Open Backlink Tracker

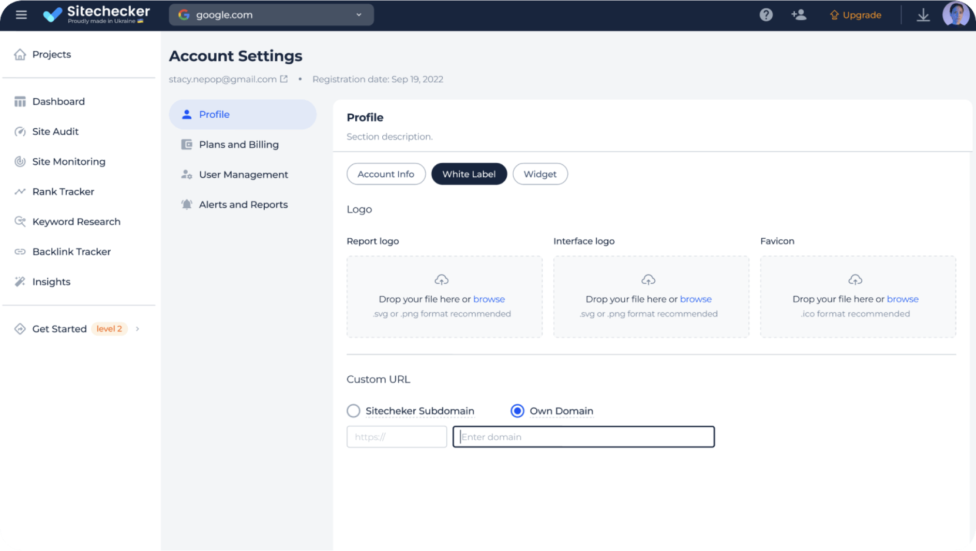point(71,251)
